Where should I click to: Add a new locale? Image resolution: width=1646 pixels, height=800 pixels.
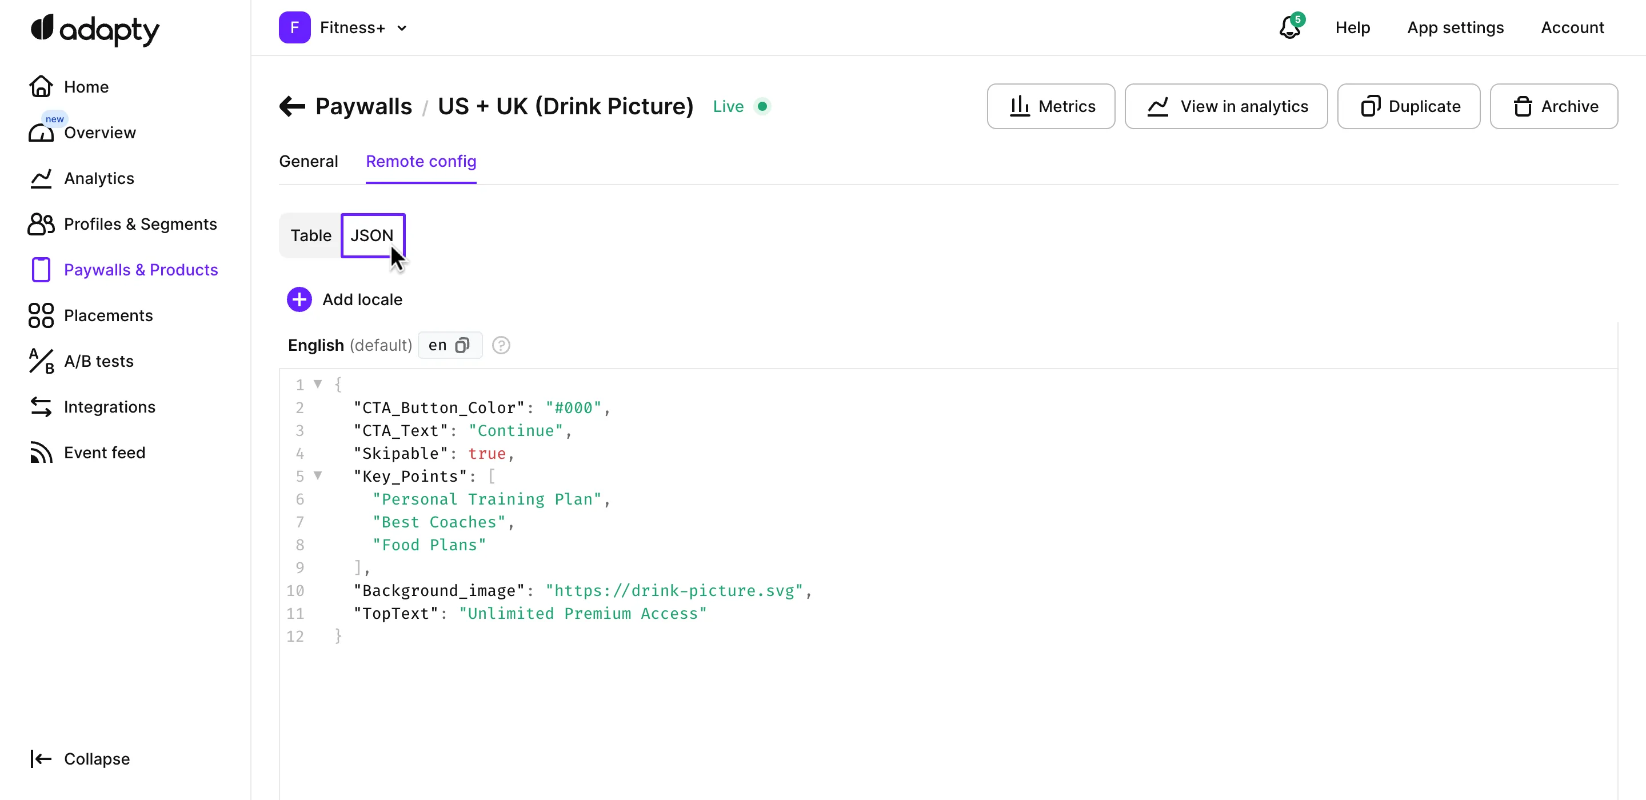coord(345,299)
